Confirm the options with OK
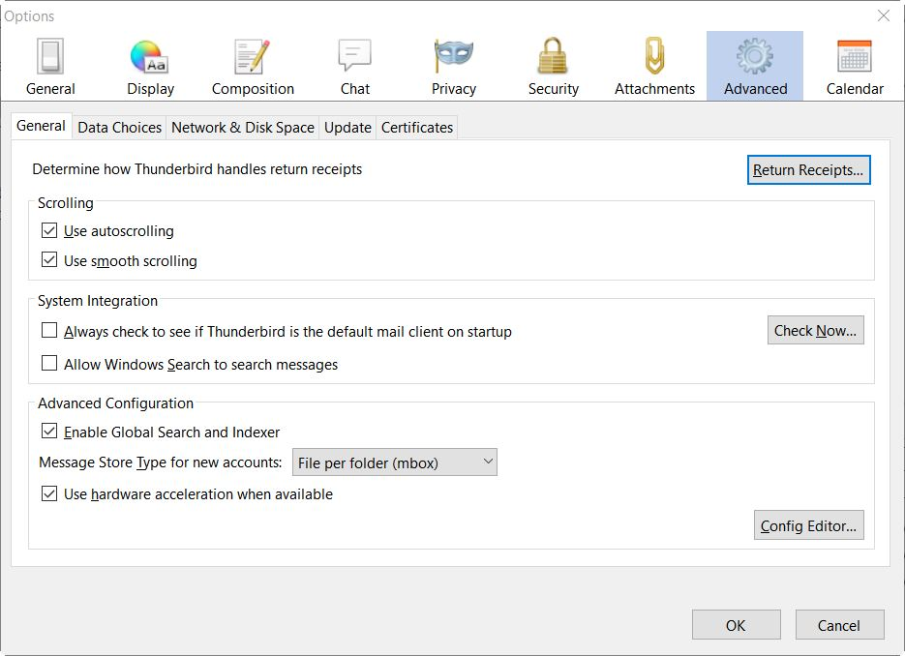This screenshot has height=656, width=905. tap(736, 625)
